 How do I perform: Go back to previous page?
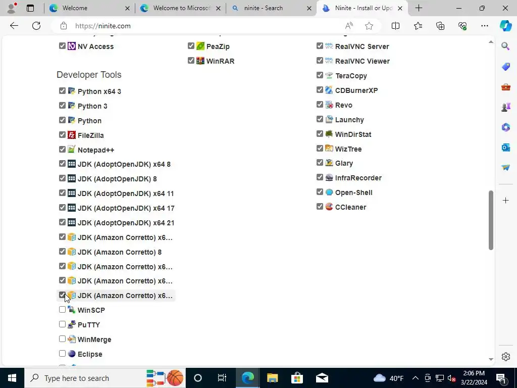pyautogui.click(x=14, y=26)
